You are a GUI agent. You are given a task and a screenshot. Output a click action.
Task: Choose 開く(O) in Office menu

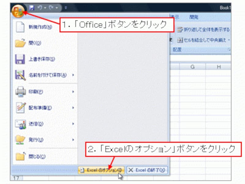point(35,43)
